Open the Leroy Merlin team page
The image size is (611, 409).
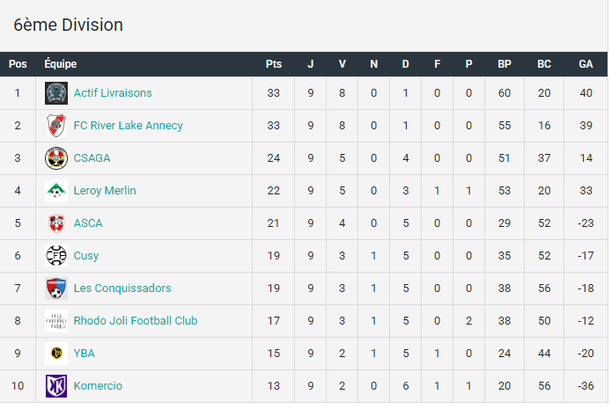[x=105, y=191]
